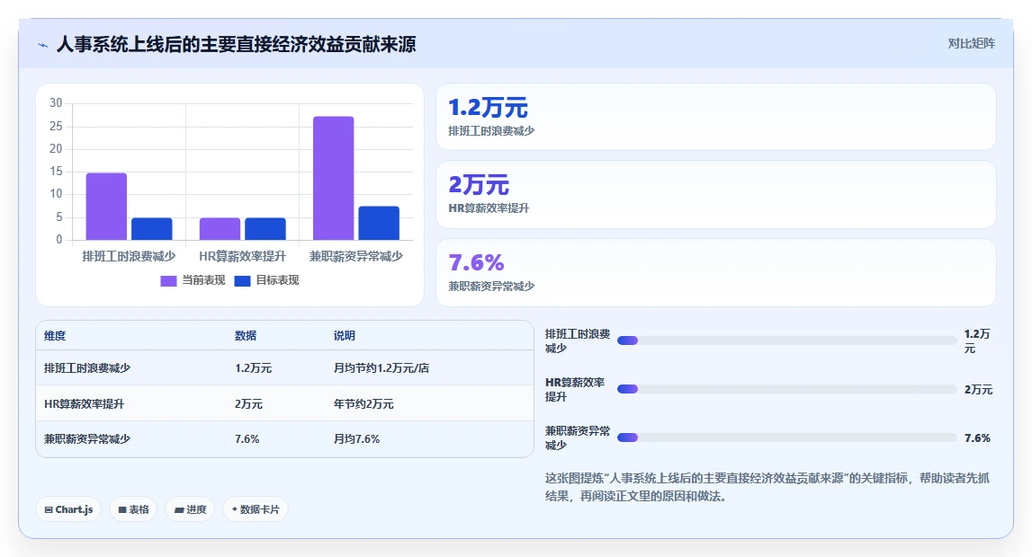Image resolution: width=1032 pixels, height=557 pixels.
Task: Click table cell 1.2万元 in 数据 column
Action: click(253, 367)
